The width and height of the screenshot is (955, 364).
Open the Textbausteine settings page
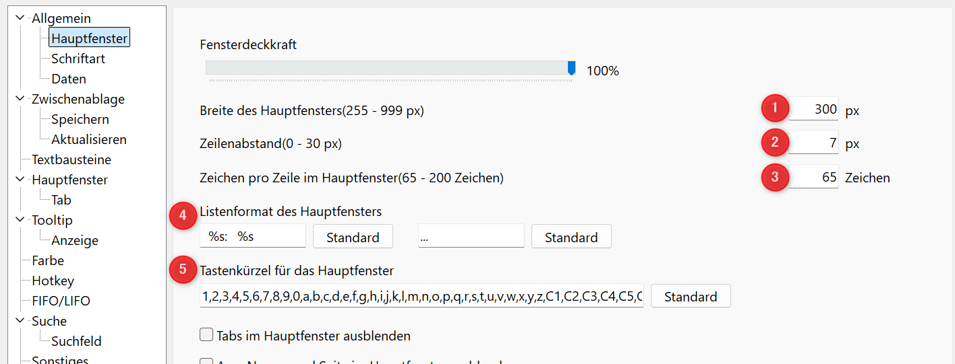pyautogui.click(x=71, y=159)
